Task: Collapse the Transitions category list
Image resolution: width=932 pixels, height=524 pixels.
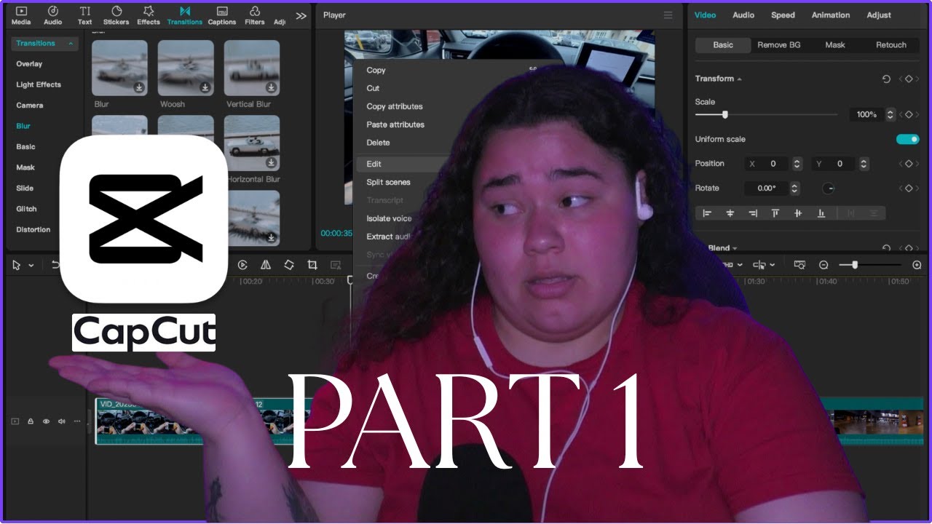Action: [71, 44]
